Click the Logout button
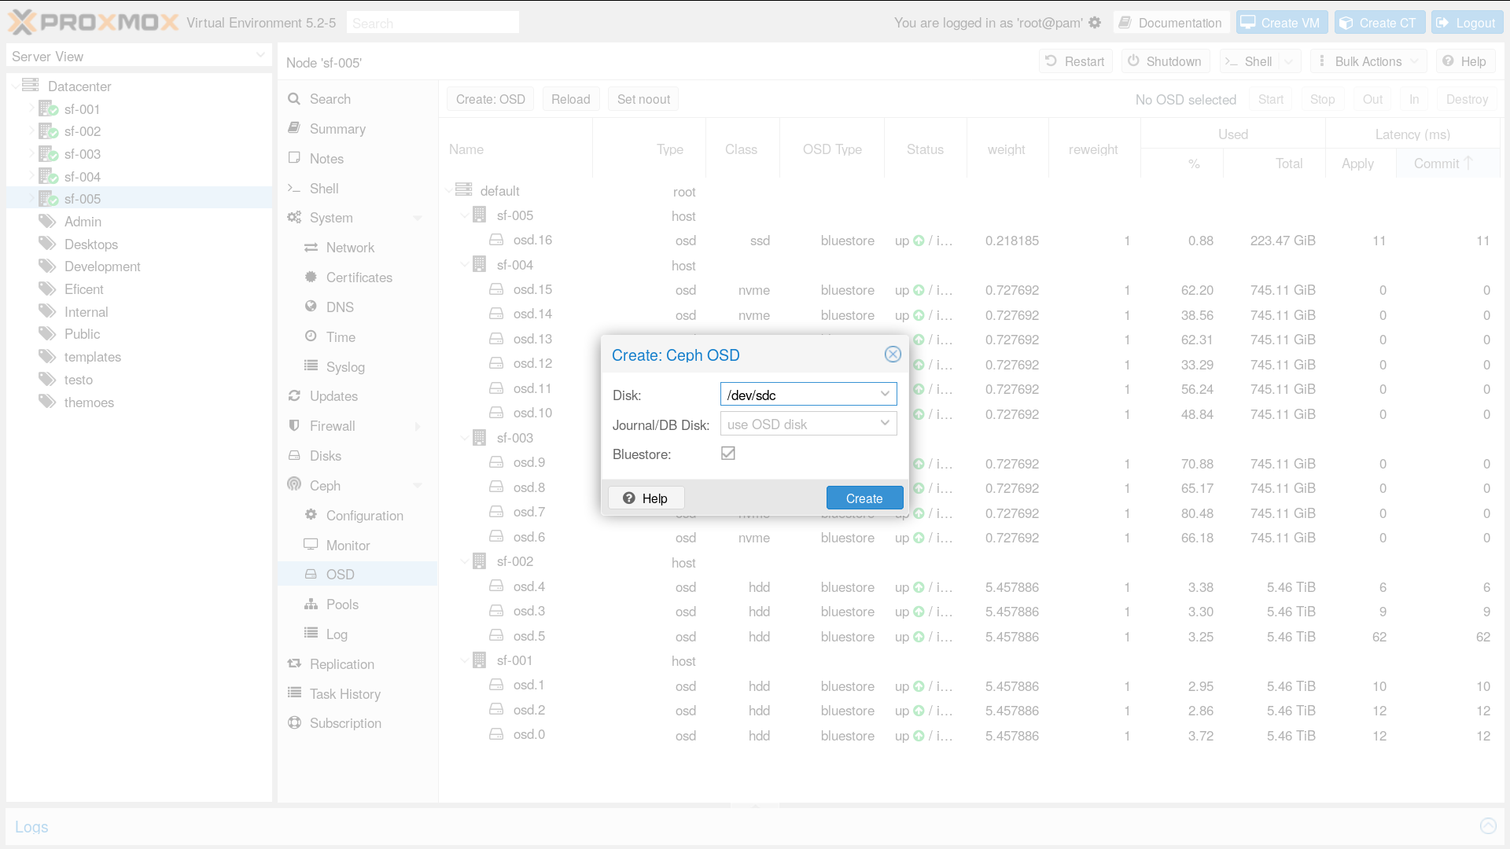Viewport: 1510px width, 849px height. [x=1467, y=23]
